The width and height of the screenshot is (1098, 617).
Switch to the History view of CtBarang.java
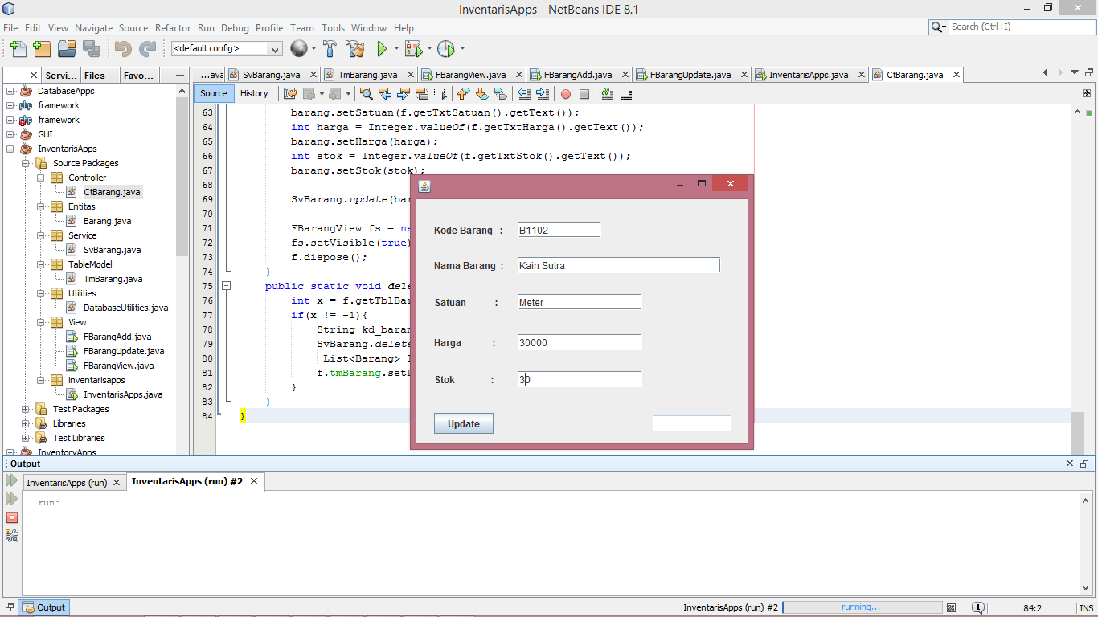click(x=254, y=93)
